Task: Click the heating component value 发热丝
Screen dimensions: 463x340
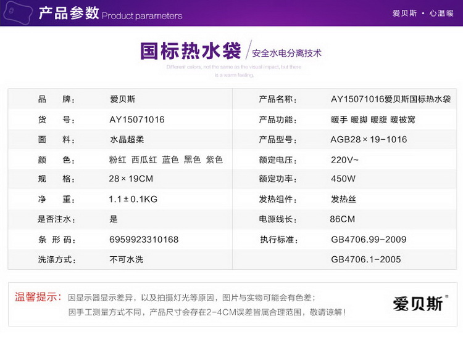Action: pos(343,199)
